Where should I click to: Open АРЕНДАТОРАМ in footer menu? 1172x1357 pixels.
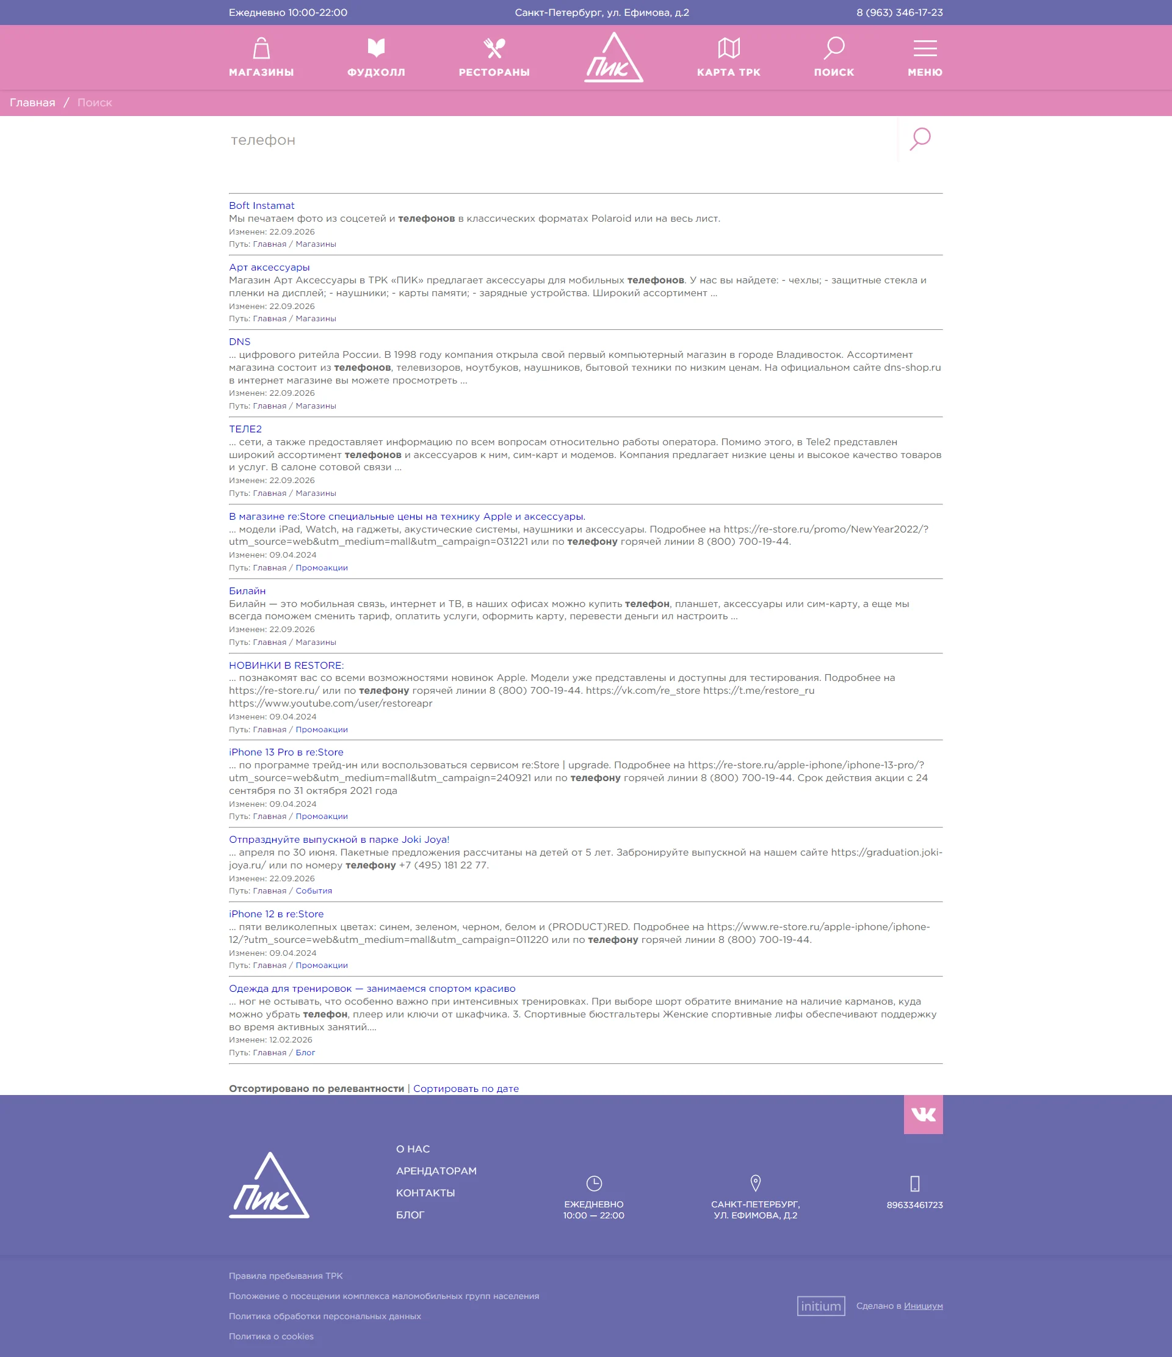pyautogui.click(x=436, y=1170)
